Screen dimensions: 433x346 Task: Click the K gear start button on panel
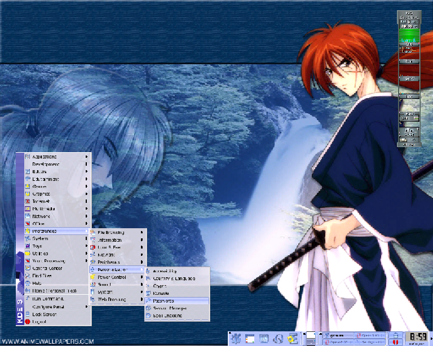pyautogui.click(x=236, y=339)
